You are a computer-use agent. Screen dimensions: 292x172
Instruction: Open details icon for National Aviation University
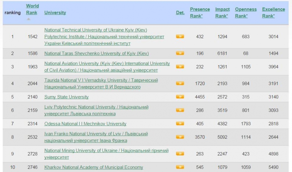180,67
